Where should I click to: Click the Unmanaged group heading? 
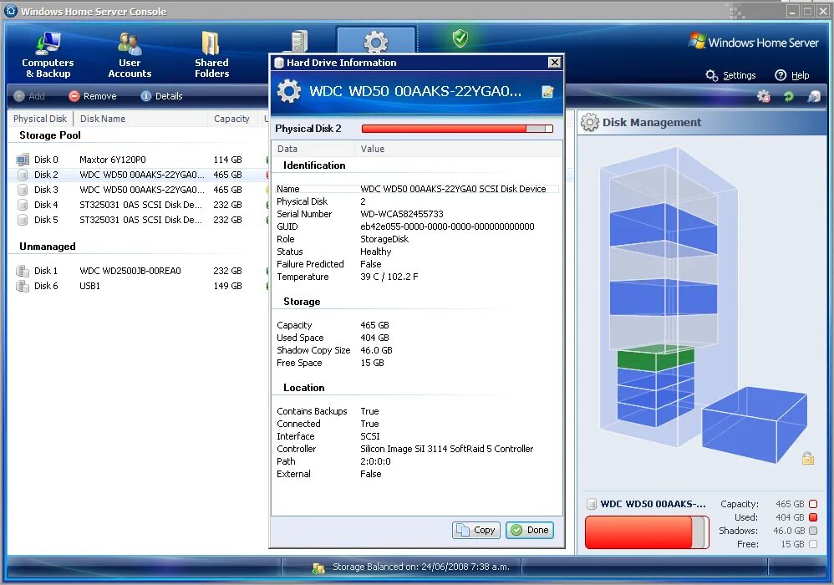pos(48,247)
